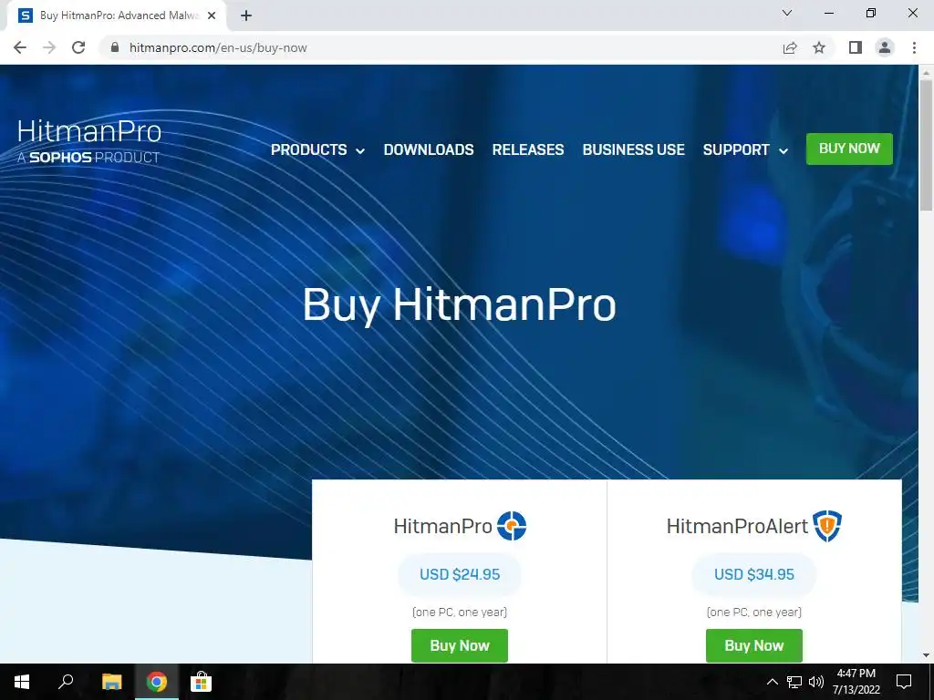
Task: Go to DOWNLOADS page
Action: [x=429, y=149]
